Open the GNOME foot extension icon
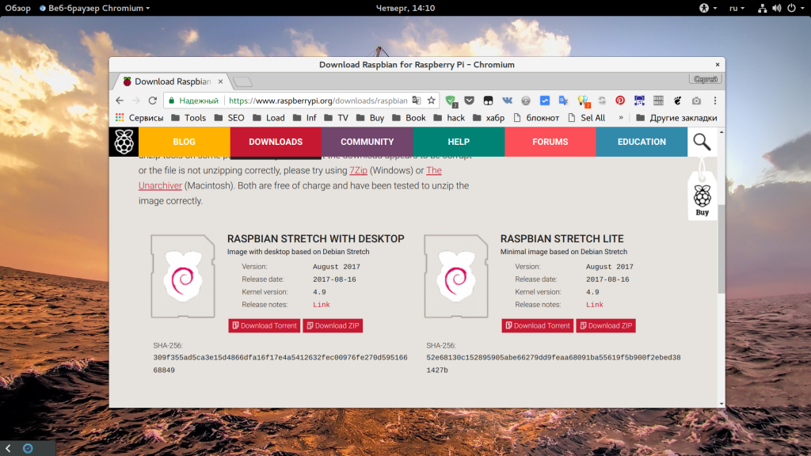Image resolution: width=811 pixels, height=456 pixels. 678,101
